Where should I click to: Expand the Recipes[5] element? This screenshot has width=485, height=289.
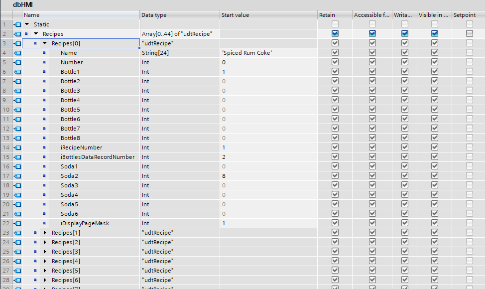45,271
